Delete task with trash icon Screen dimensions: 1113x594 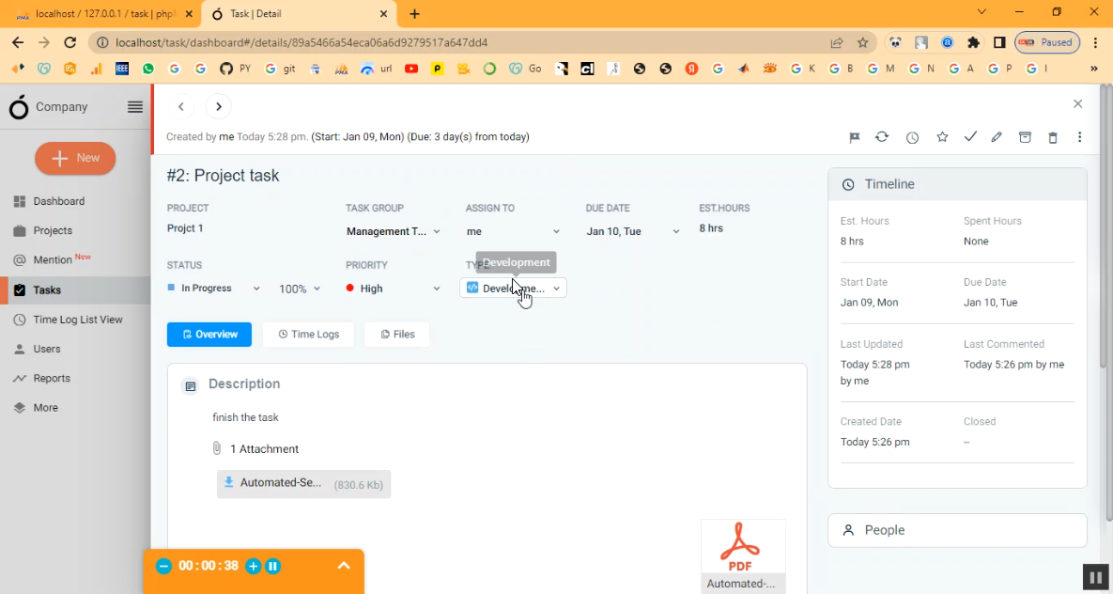pos(1053,137)
